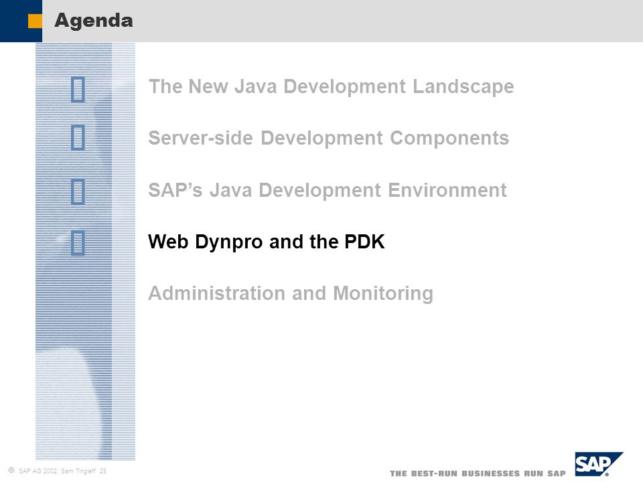
Task: Click bullet box beside 'The New Java Development Landscape'
Action: pyautogui.click(x=78, y=89)
